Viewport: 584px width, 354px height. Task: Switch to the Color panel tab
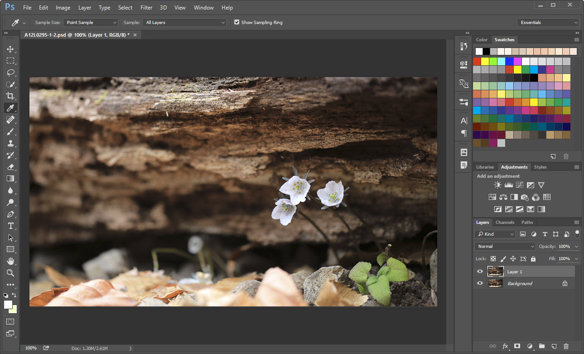(x=482, y=39)
